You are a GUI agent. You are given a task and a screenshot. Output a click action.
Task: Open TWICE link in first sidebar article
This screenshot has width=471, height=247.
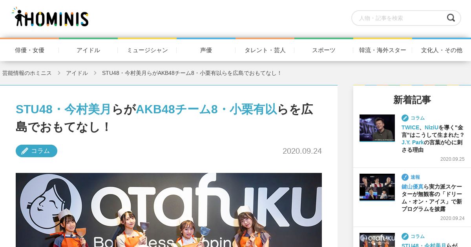pos(410,127)
